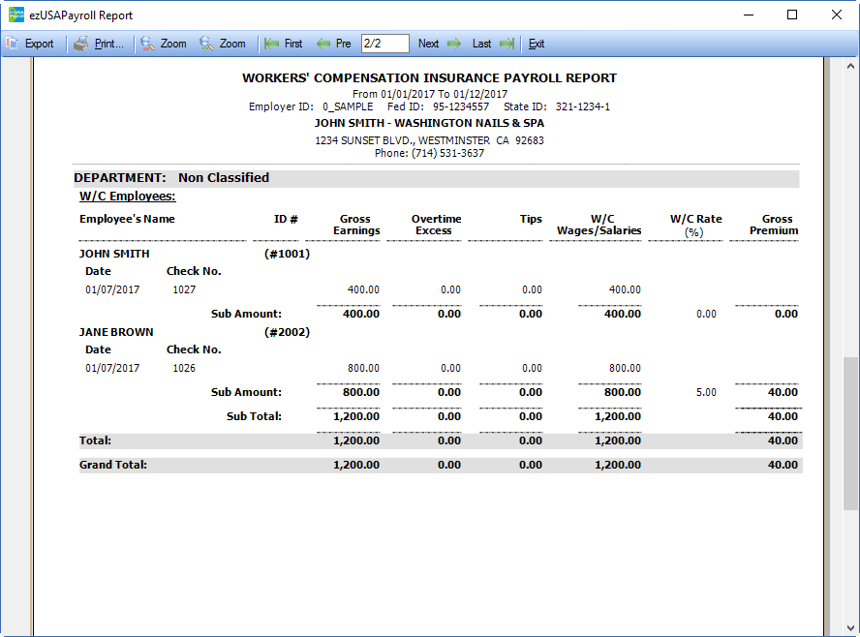Click the printer icon
The height and width of the screenshot is (637, 860).
81,44
